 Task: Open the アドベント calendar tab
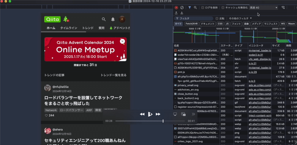pos(120,28)
